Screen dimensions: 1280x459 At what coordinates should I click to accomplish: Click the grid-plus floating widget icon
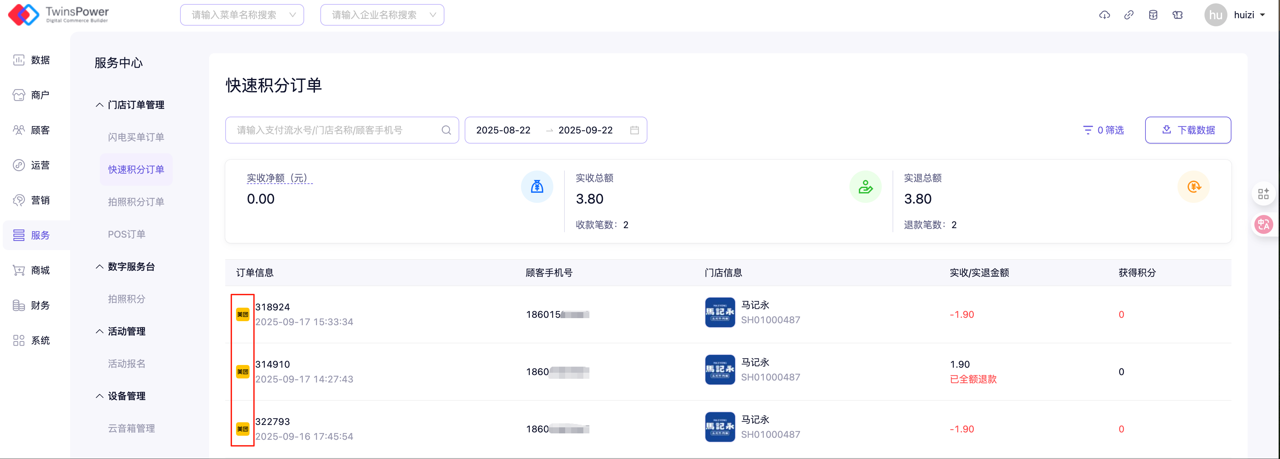1263,194
